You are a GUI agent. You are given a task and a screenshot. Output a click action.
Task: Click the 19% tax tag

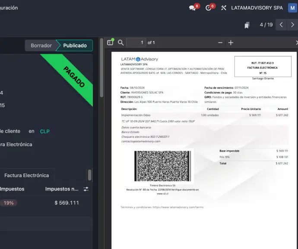click(9, 203)
